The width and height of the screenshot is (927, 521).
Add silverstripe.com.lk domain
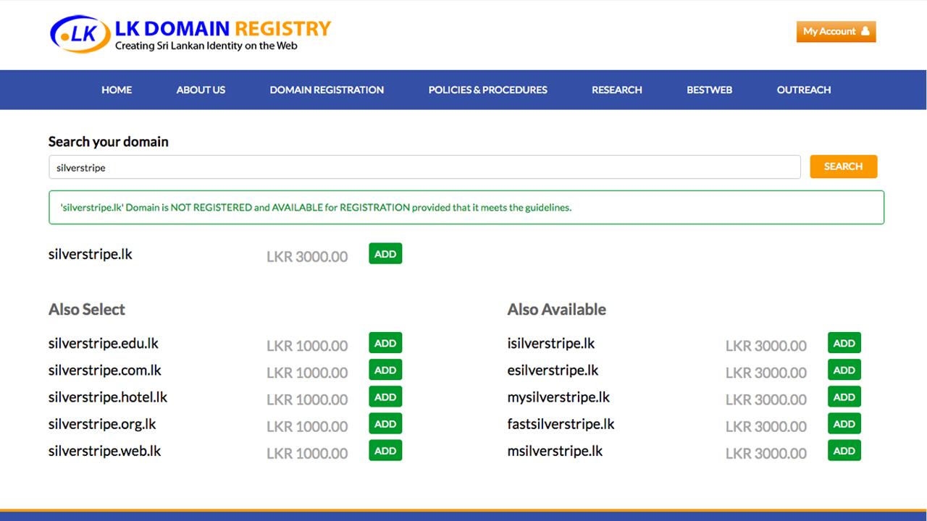385,370
